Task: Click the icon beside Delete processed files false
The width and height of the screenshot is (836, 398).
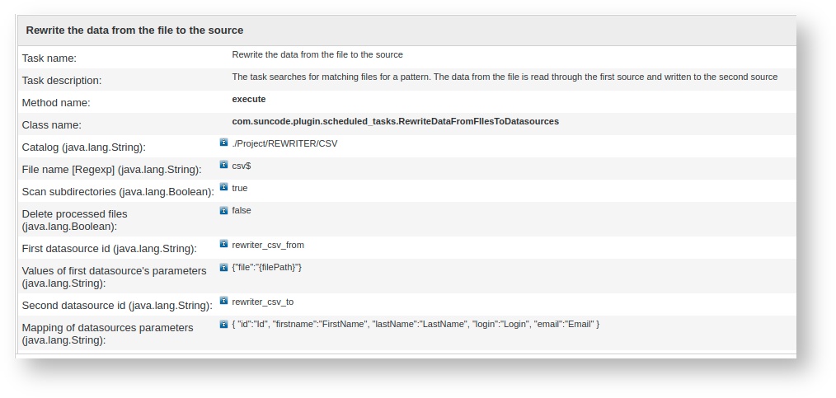Action: [x=223, y=210]
